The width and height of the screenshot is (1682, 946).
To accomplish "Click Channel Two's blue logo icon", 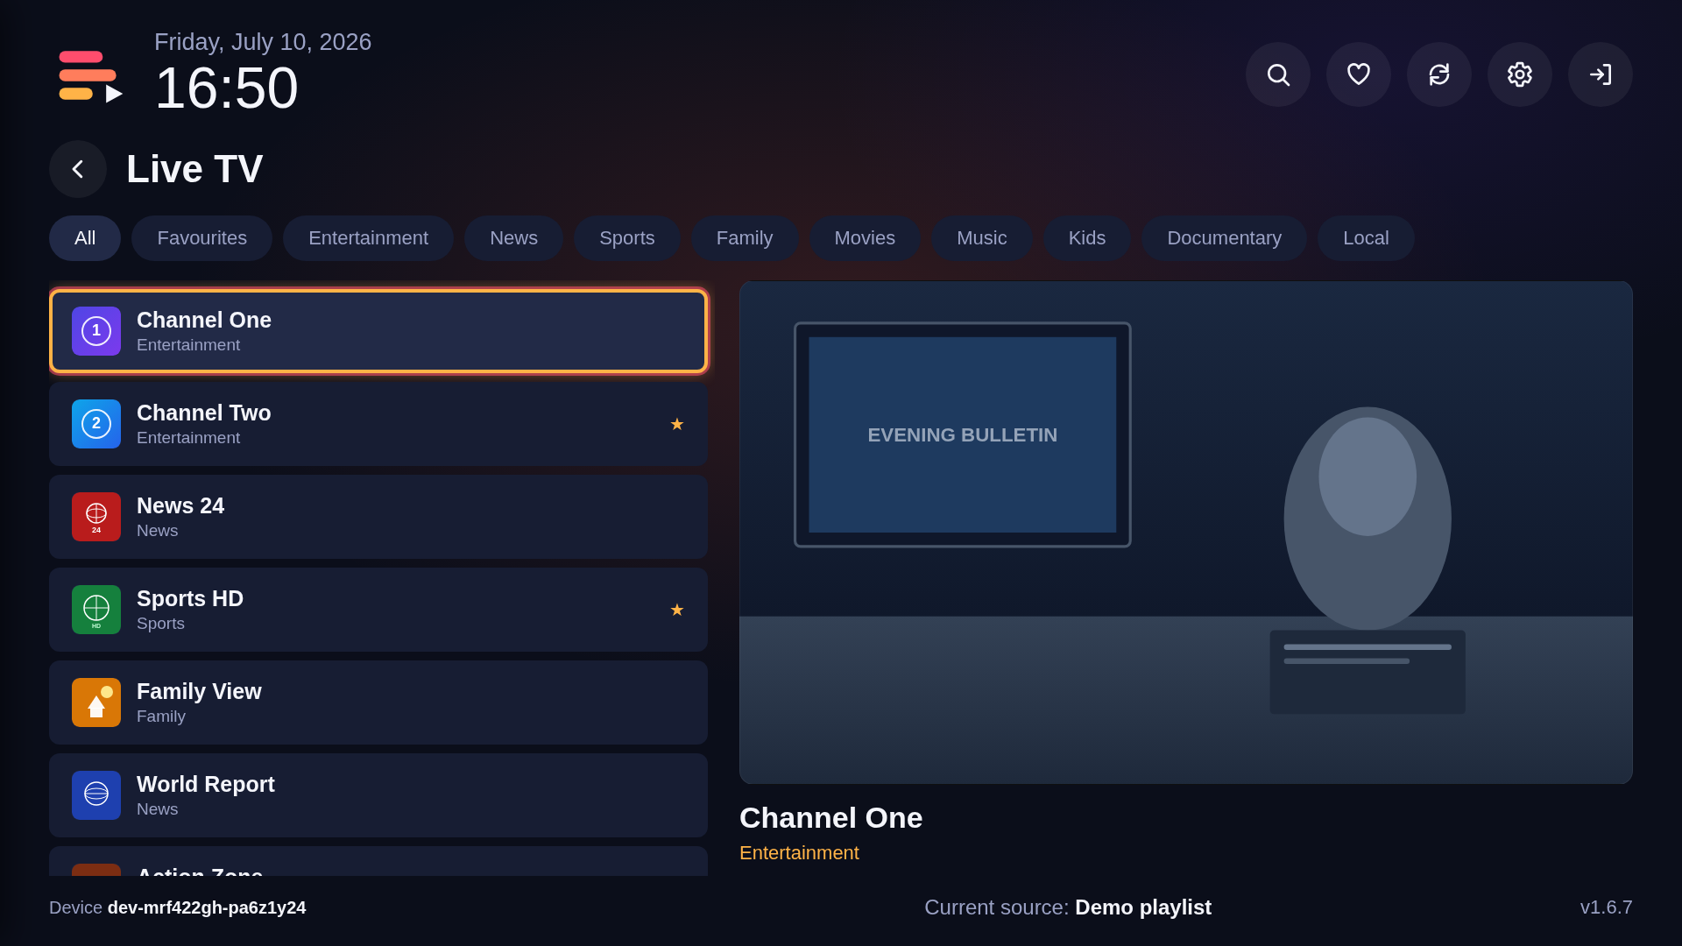I will pos(96,424).
